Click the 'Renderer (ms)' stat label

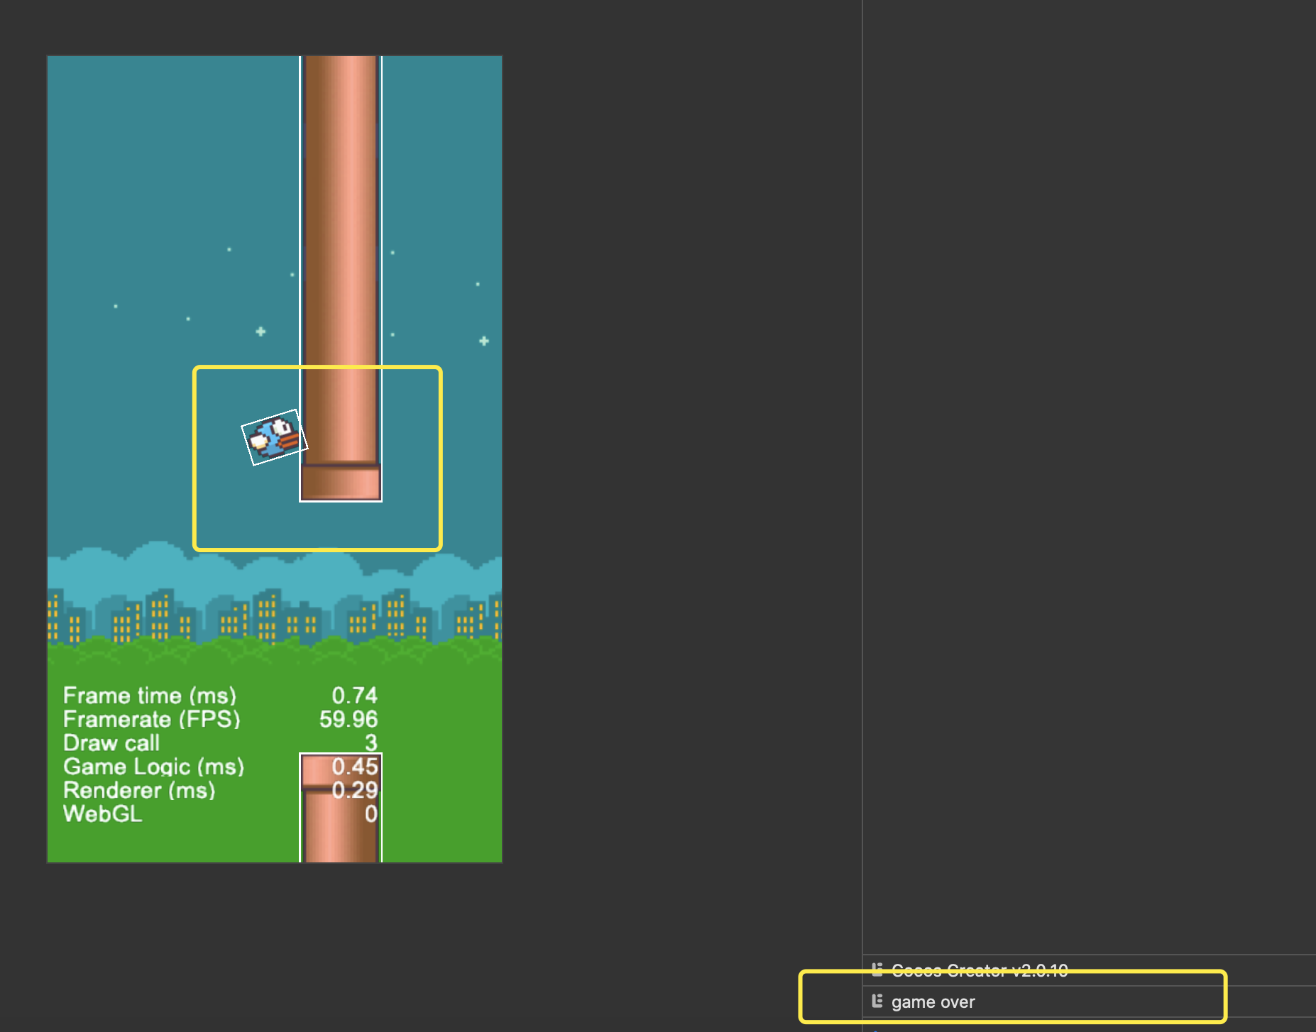coord(139,790)
